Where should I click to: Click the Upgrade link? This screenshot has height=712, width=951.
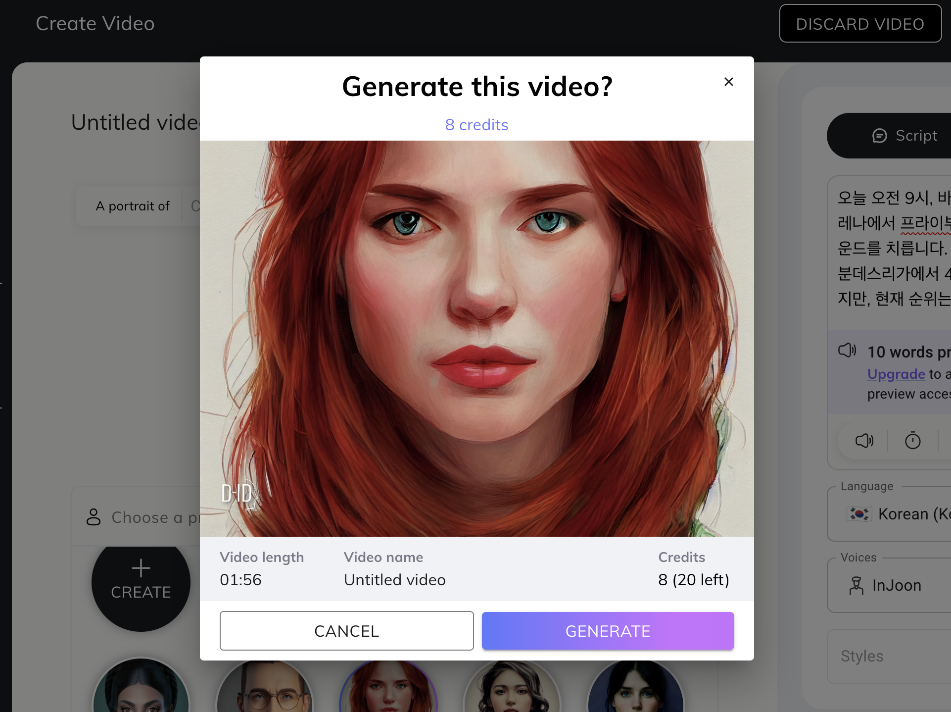click(x=896, y=374)
